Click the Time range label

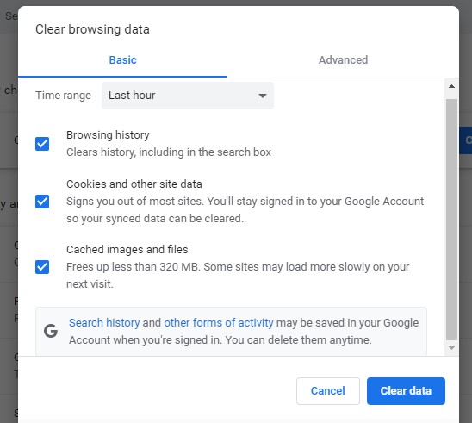[63, 96]
